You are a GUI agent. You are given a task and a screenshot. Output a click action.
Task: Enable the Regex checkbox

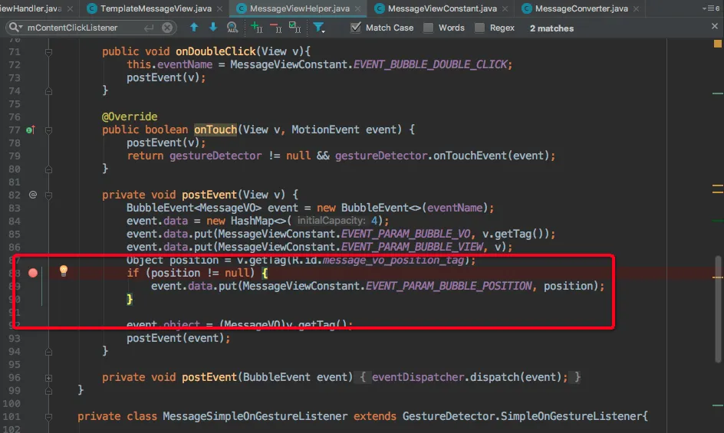tap(480, 28)
